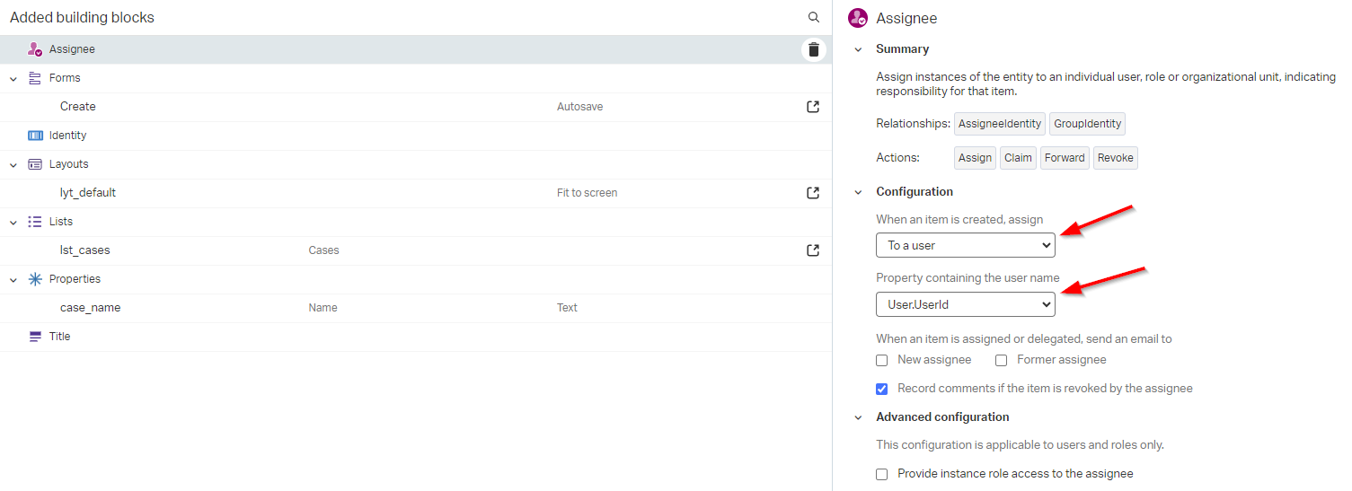Click the Title building block icon
This screenshot has height=491, width=1352.
click(x=35, y=337)
